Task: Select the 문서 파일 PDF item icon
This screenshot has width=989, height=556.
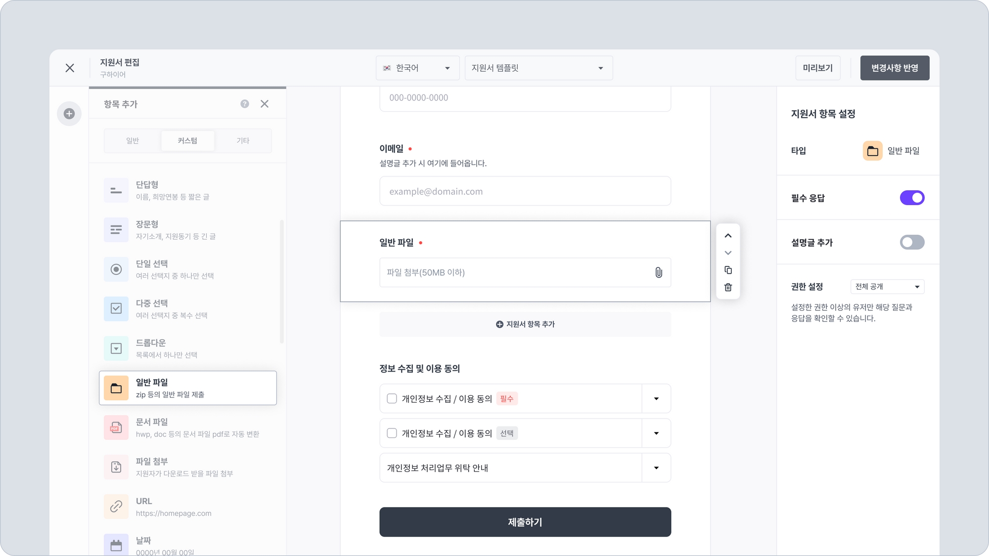Action: click(x=116, y=428)
